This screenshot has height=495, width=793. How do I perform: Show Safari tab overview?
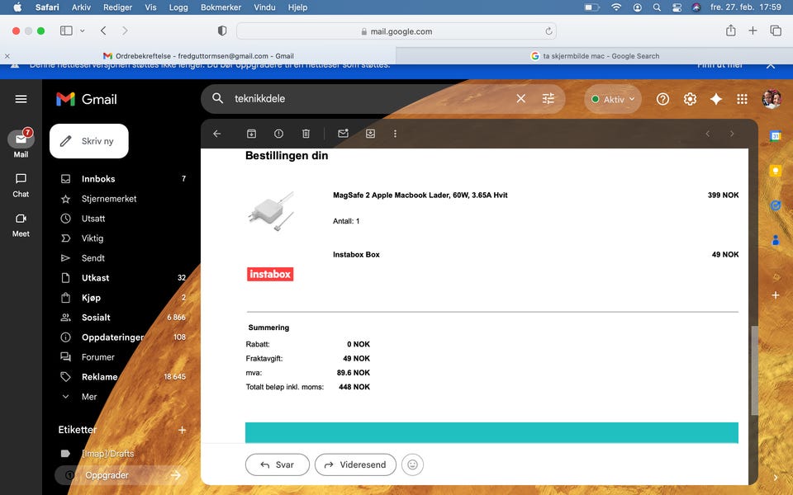click(776, 31)
